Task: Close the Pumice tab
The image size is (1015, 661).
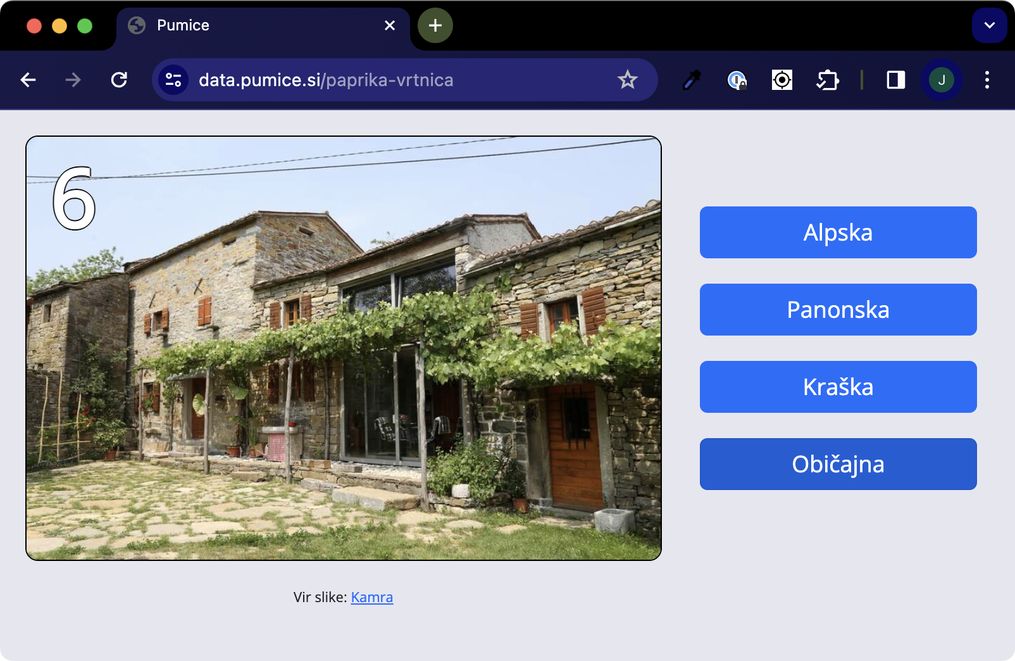Action: [x=390, y=25]
